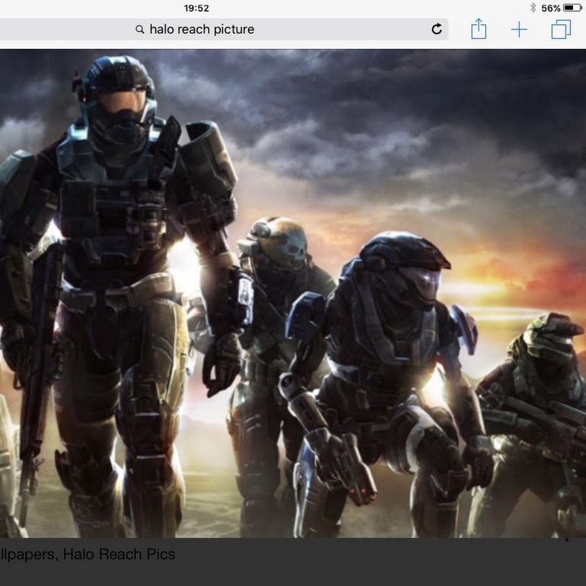Image resolution: width=586 pixels, height=586 pixels.
Task: Tap the Share icon in Safari toolbar
Action: (x=479, y=29)
